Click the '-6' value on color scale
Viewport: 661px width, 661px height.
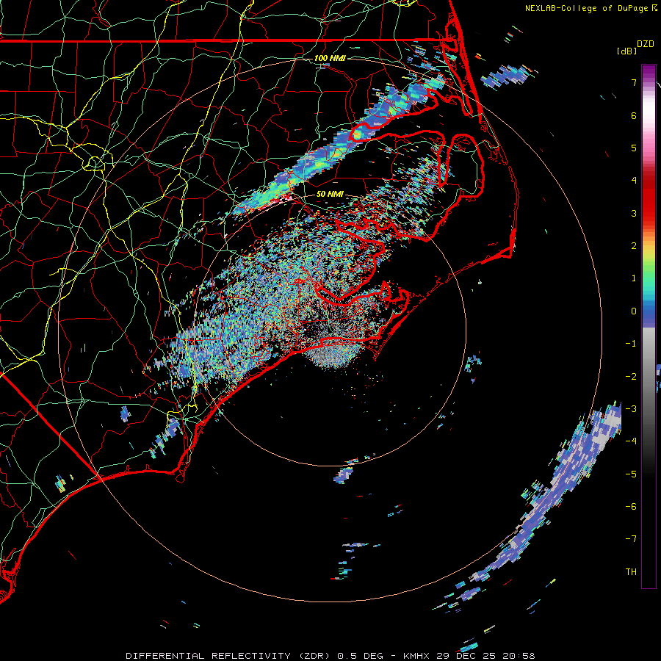click(x=631, y=507)
